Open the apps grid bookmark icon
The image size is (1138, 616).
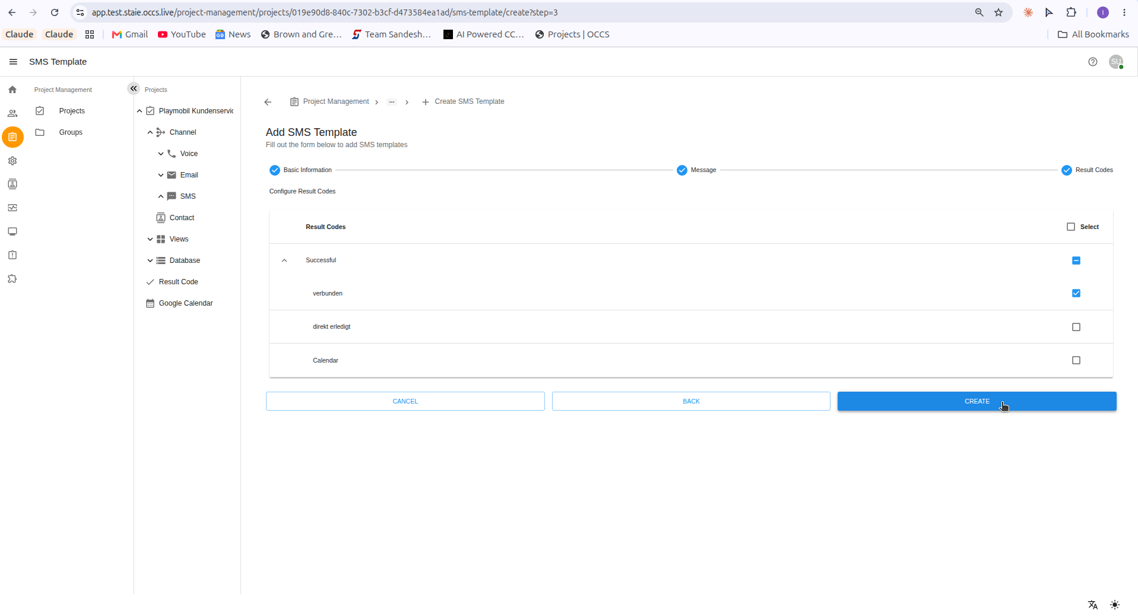(90, 34)
